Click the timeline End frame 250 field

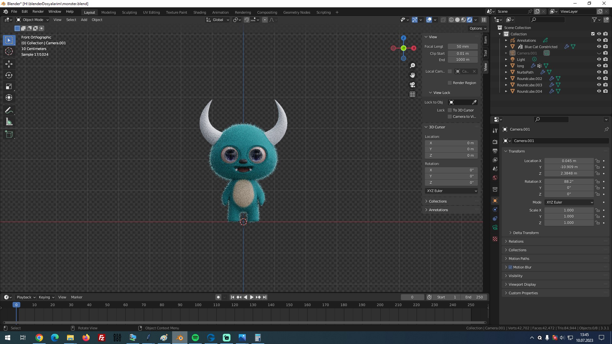(474, 297)
